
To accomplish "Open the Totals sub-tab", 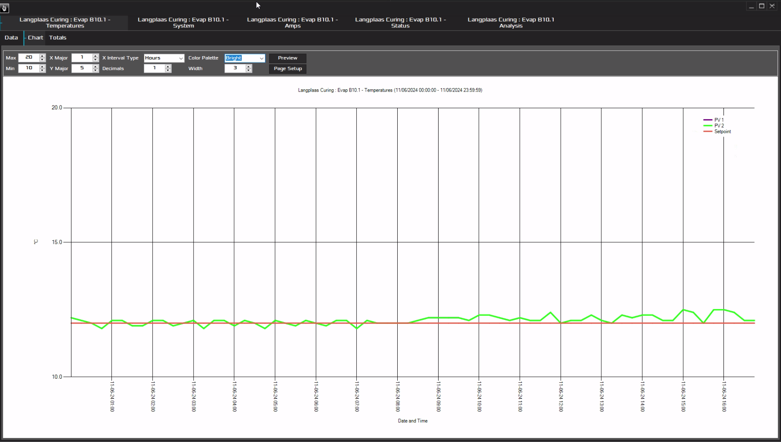I will click(58, 38).
